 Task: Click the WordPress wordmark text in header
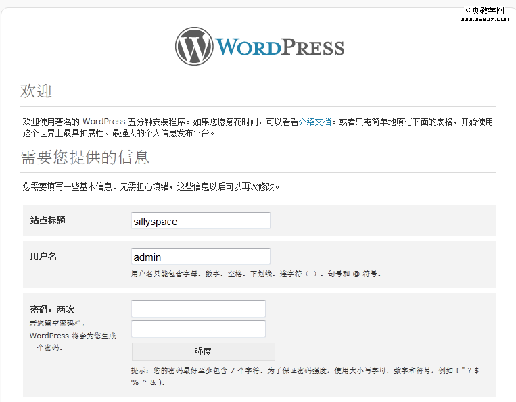pos(280,47)
